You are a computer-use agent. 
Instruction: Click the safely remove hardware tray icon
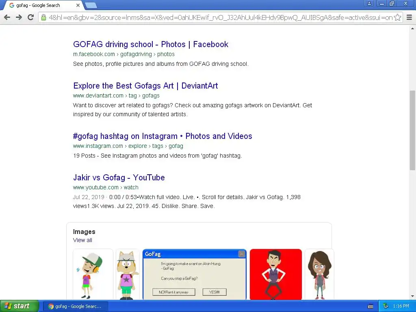386,306
